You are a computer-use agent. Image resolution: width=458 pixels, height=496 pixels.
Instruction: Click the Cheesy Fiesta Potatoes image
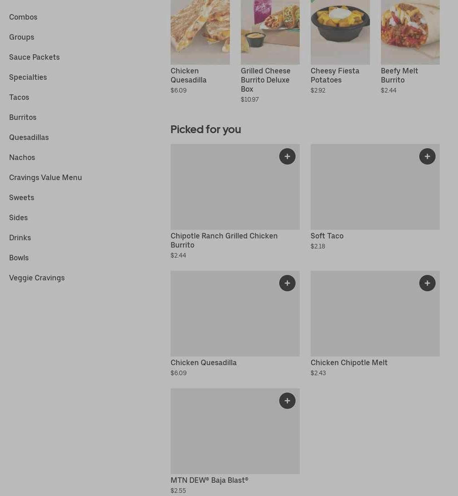[340, 32]
